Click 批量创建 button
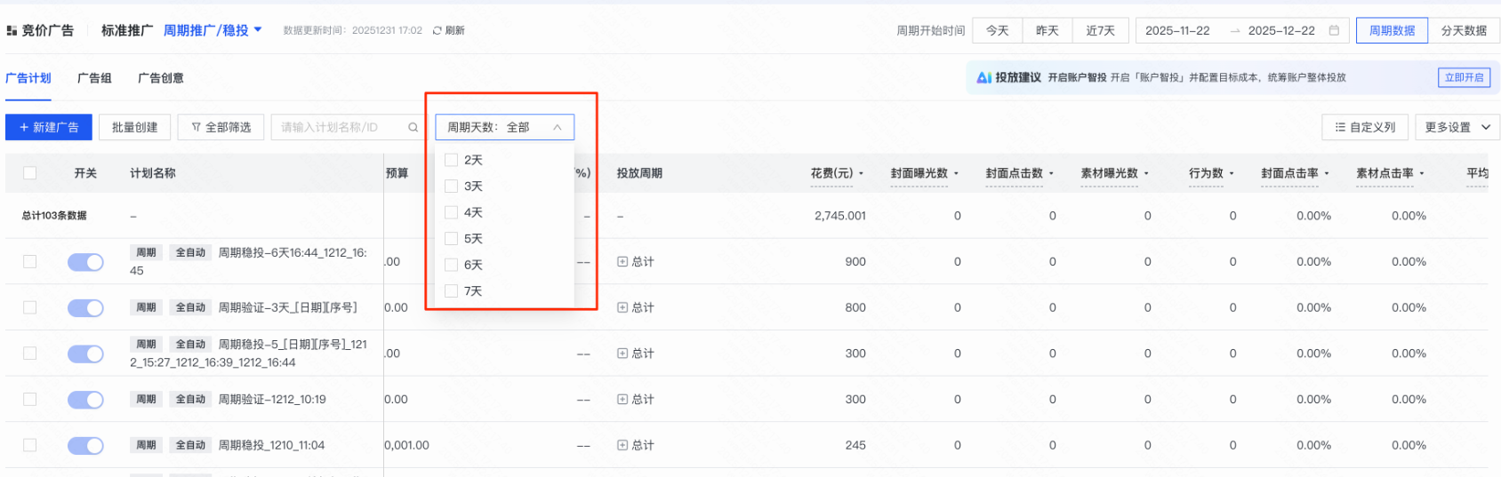 pos(134,127)
